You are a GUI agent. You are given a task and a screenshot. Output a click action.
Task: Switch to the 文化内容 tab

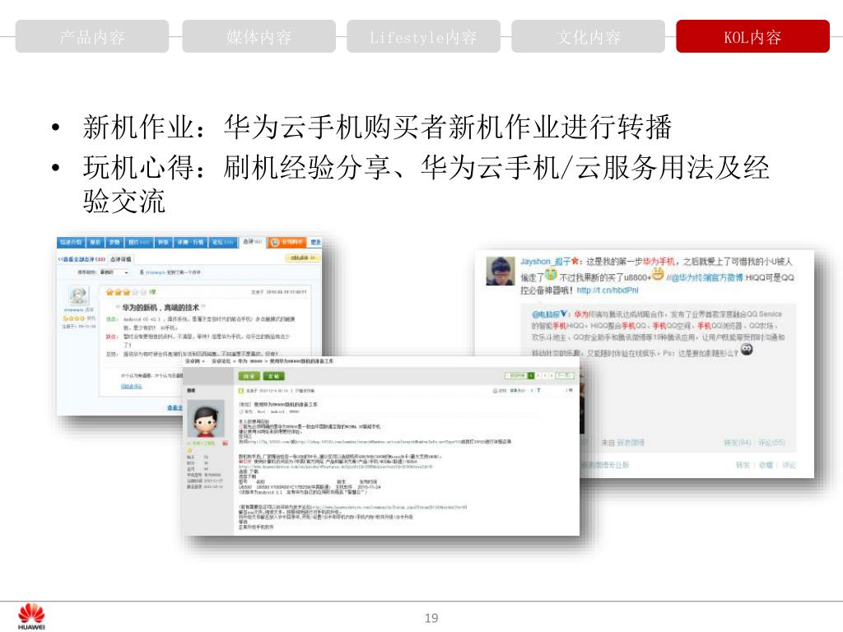click(x=588, y=36)
